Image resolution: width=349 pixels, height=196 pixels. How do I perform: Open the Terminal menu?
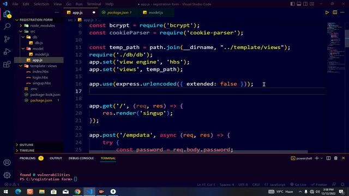(x=94, y=4)
